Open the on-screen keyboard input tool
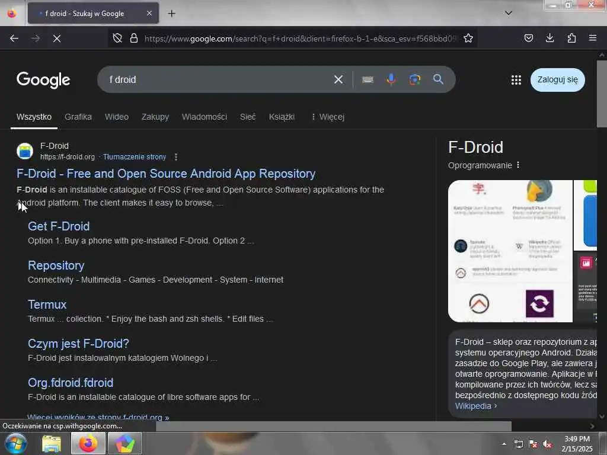This screenshot has width=607, height=455. (368, 80)
